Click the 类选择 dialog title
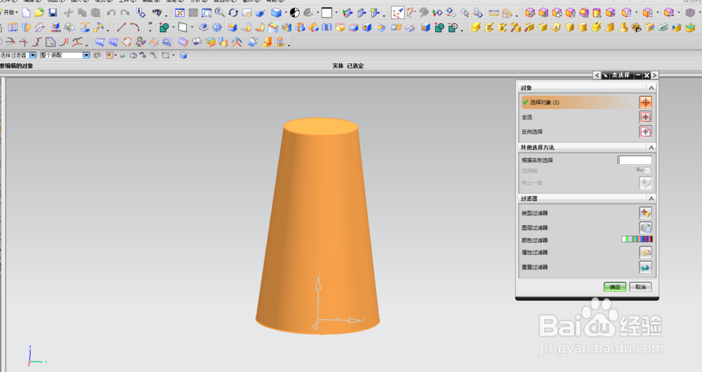702x372 pixels. (x=621, y=75)
